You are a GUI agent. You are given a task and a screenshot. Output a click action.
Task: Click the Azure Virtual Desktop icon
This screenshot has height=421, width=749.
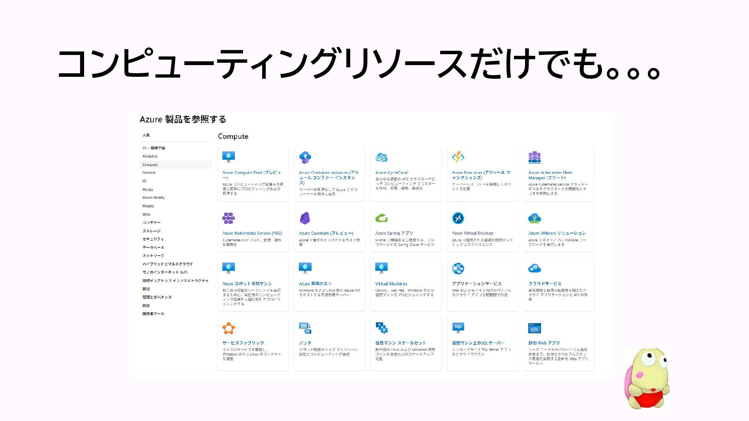[x=458, y=218]
